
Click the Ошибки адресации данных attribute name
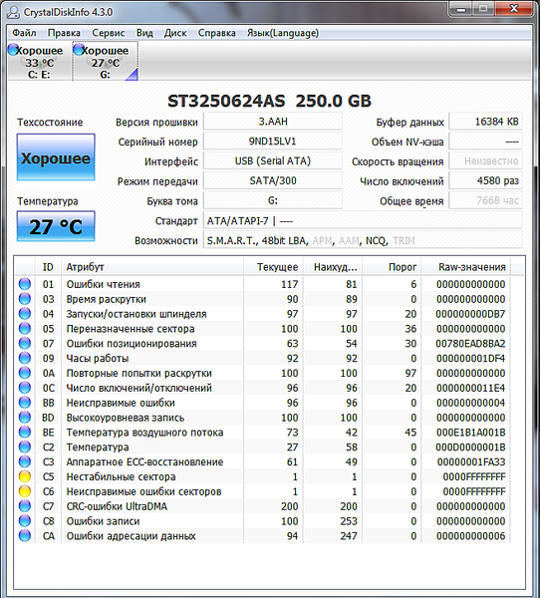tap(131, 536)
